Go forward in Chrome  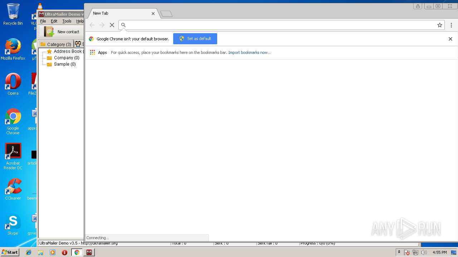(x=102, y=25)
